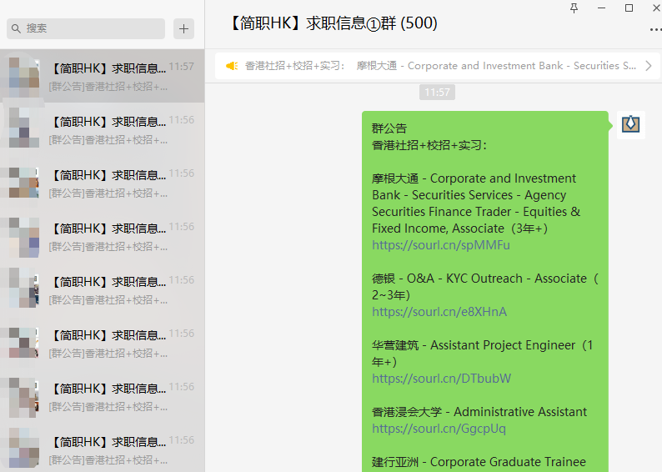Screen dimensions: 662x472
Task: Click the 群公告 heading in message
Action: [x=389, y=128]
